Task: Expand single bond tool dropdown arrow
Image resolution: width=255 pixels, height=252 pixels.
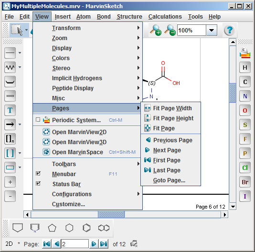Action: [20, 53]
